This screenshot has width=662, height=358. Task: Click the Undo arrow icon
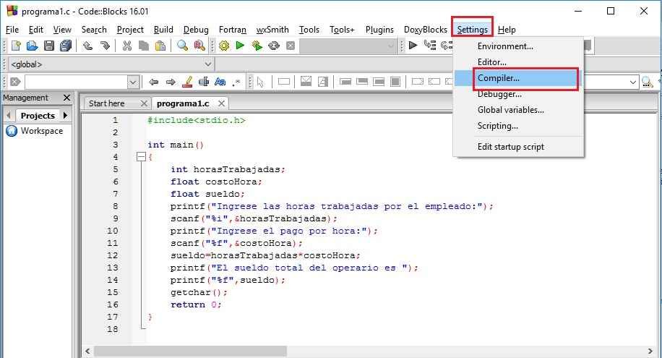(x=87, y=46)
